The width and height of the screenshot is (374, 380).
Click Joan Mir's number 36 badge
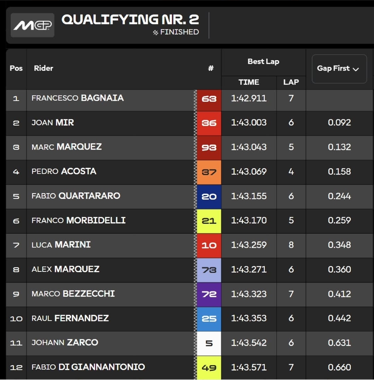(209, 123)
